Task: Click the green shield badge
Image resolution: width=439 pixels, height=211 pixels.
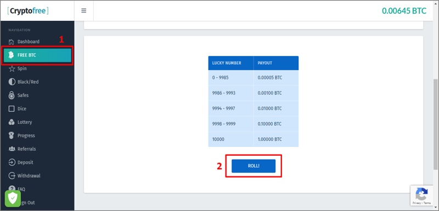Action: coord(13,198)
